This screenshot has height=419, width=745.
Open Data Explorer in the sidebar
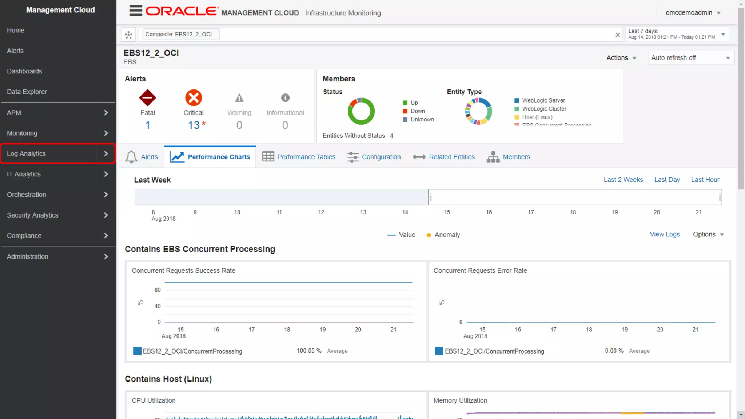coord(27,92)
